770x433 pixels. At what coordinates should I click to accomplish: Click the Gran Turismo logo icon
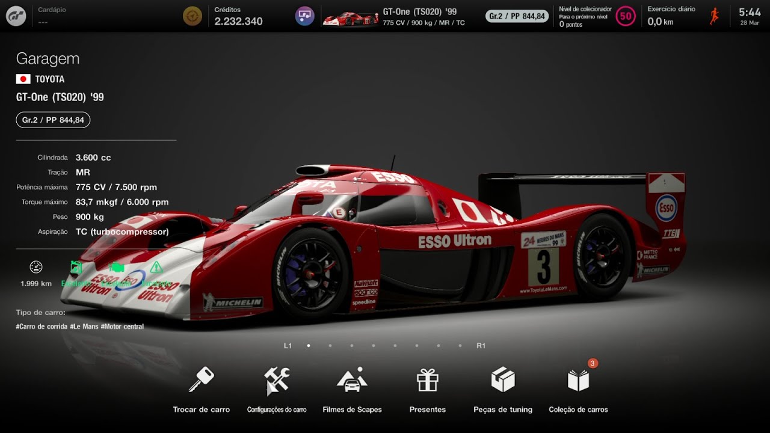tap(16, 16)
